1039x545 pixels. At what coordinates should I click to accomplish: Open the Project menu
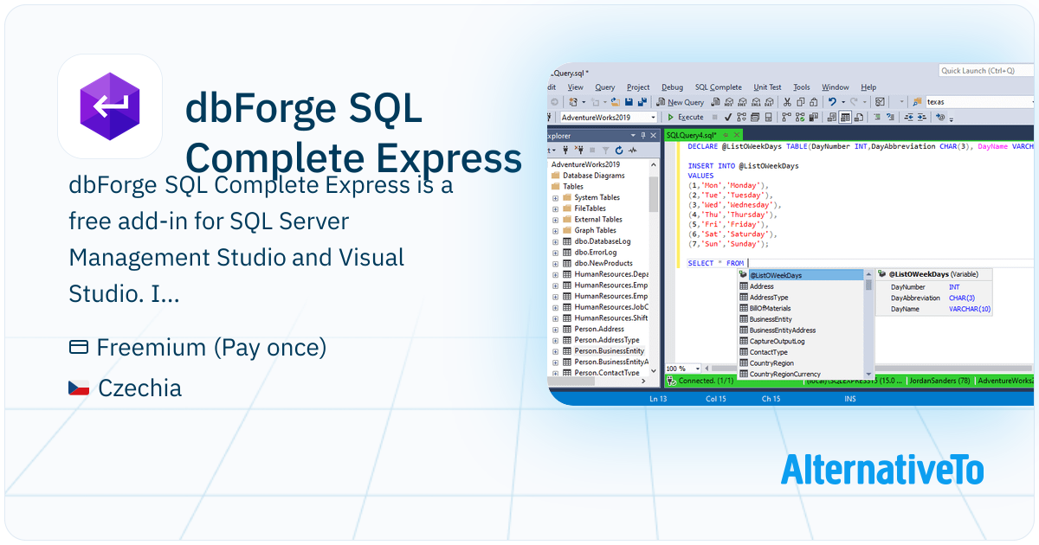point(638,87)
